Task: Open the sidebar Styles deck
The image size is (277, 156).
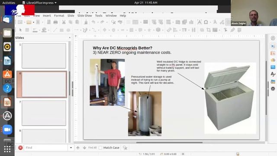Action: coord(273,74)
